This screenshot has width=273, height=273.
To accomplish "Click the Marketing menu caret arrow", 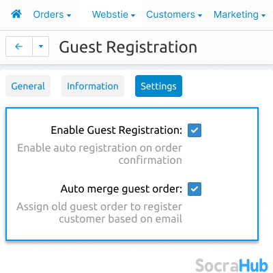I will pyautogui.click(x=263, y=16).
